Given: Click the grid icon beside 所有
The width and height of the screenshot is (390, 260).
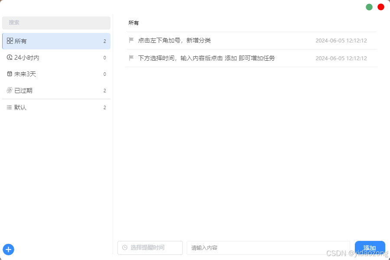Looking at the screenshot, I should click(10, 41).
